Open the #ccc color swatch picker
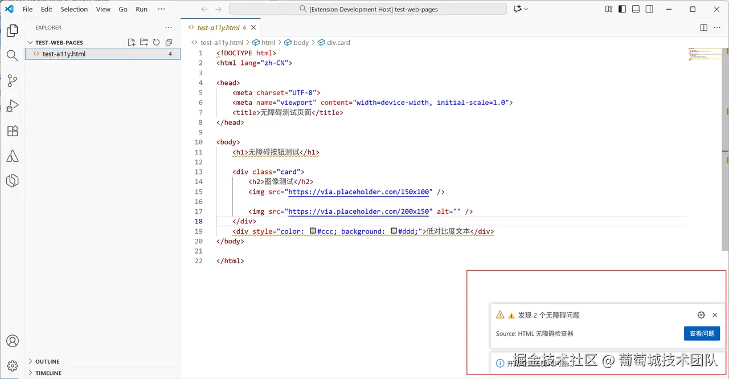Screen dimensions: 729x379 (312, 231)
